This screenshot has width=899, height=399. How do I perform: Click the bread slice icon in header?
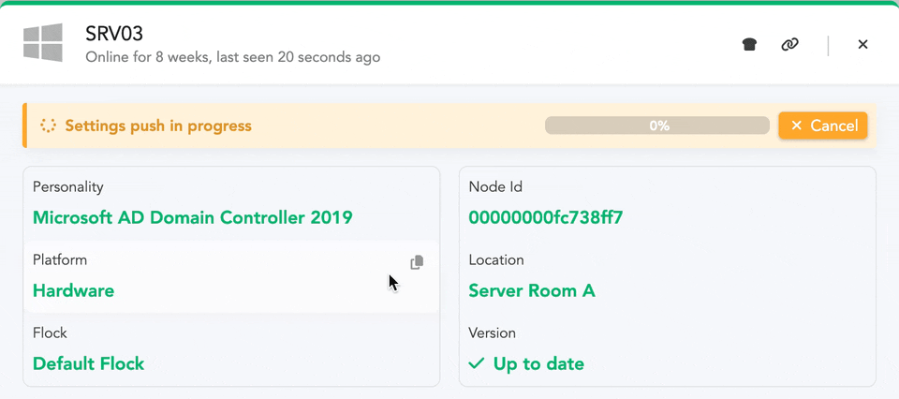tap(749, 44)
